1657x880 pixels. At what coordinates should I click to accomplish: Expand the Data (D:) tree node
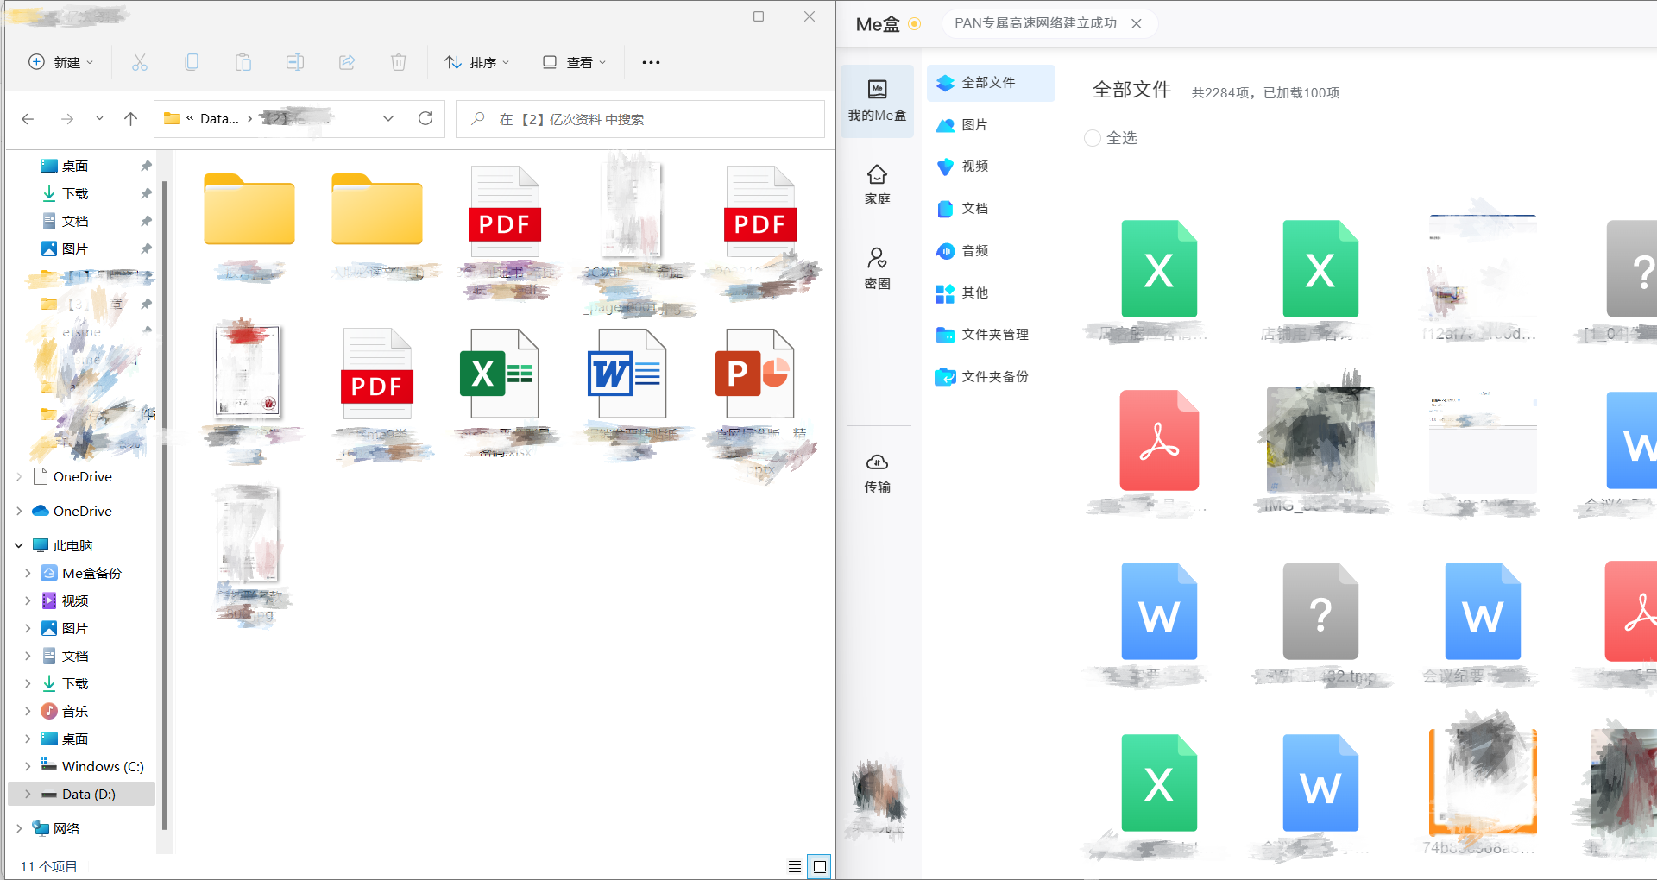(x=28, y=794)
